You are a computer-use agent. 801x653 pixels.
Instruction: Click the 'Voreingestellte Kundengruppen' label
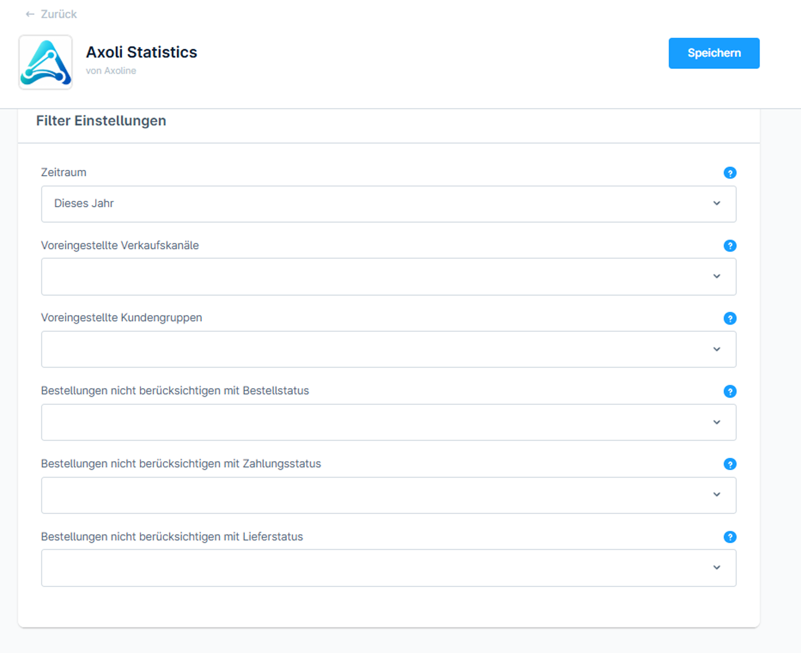pos(121,318)
